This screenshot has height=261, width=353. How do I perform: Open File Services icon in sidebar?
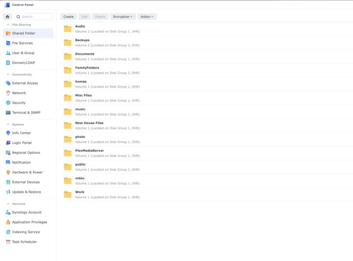click(8, 43)
